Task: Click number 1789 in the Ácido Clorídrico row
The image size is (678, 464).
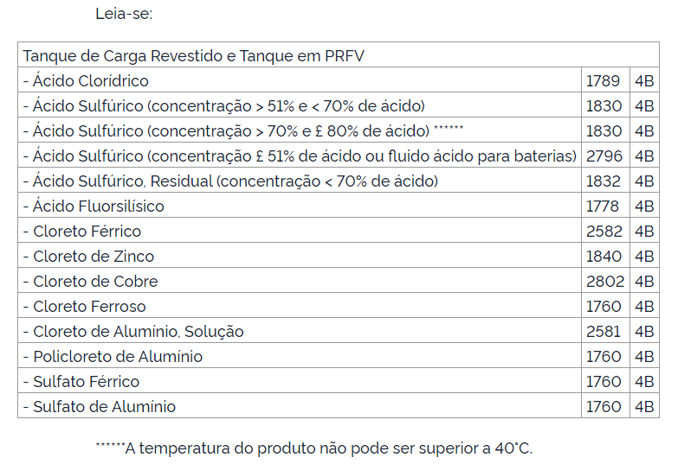Action: click(x=603, y=81)
